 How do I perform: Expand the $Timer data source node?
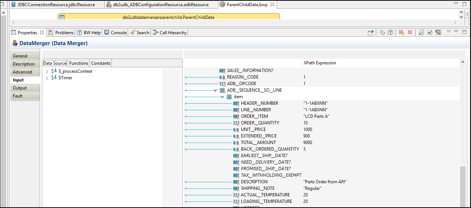(x=47, y=78)
